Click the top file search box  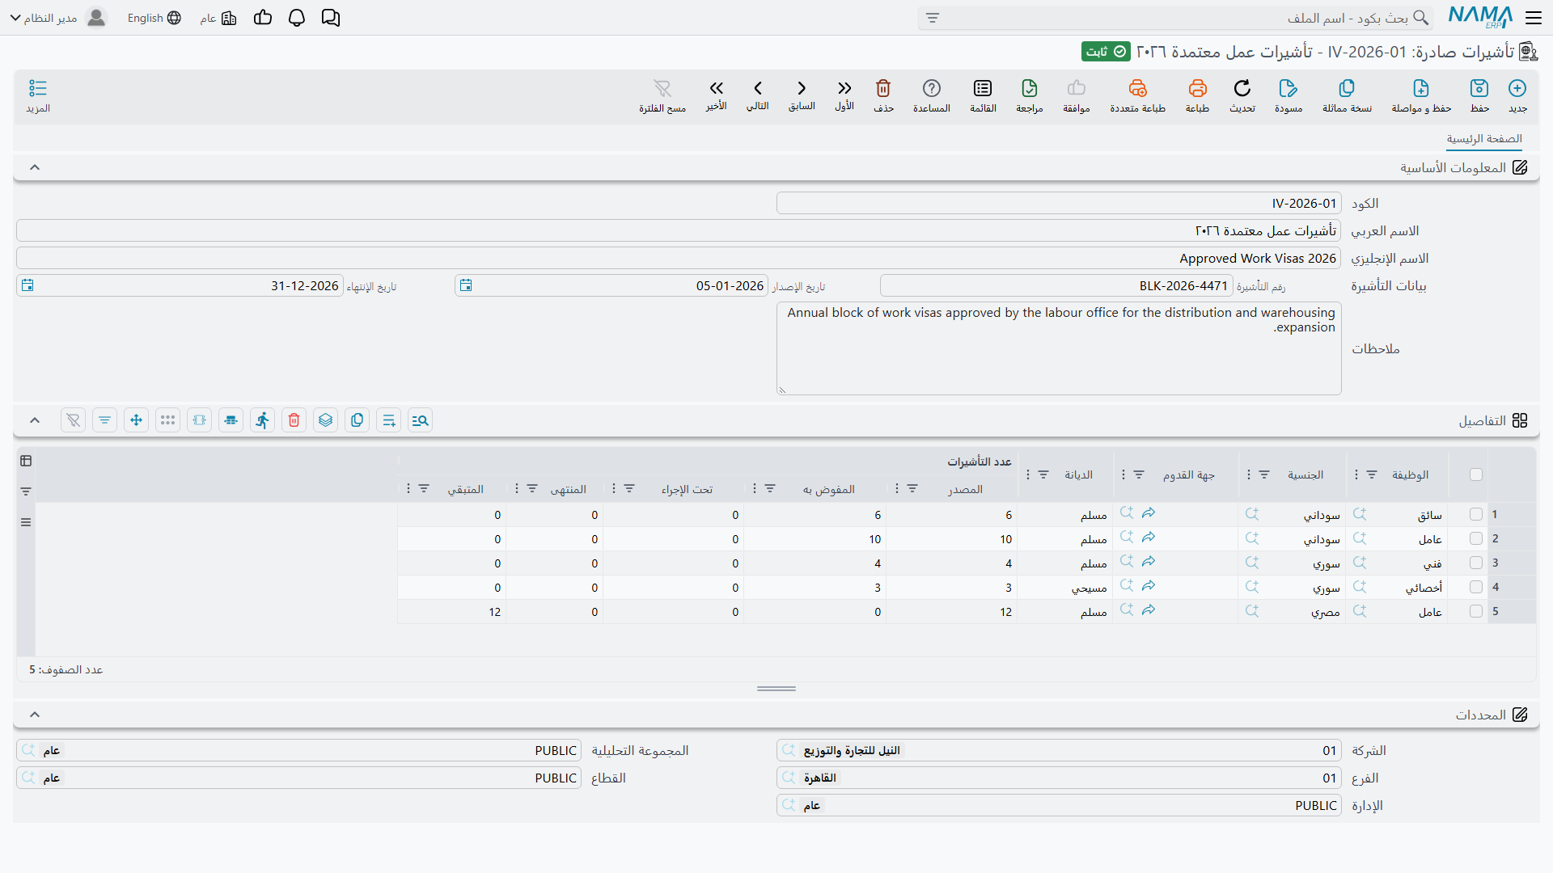pyautogui.click(x=1175, y=18)
